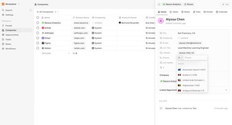Toggle the select-all checkbox in table header
Image resolution: width=232 pixels, height=125 pixels.
click(38, 18)
